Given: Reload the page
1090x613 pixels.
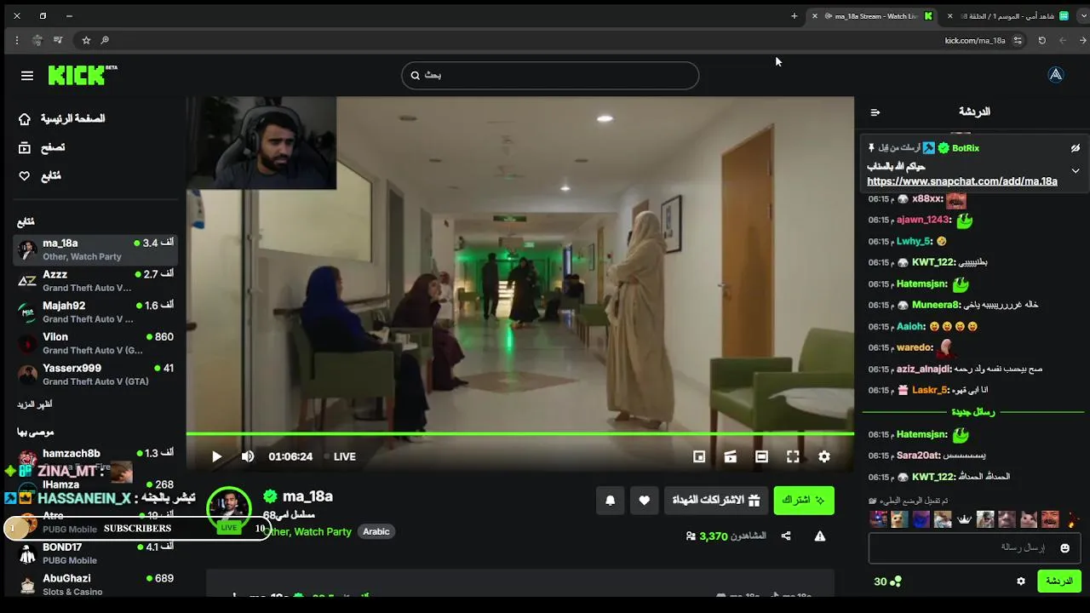Looking at the screenshot, I should (x=1041, y=40).
